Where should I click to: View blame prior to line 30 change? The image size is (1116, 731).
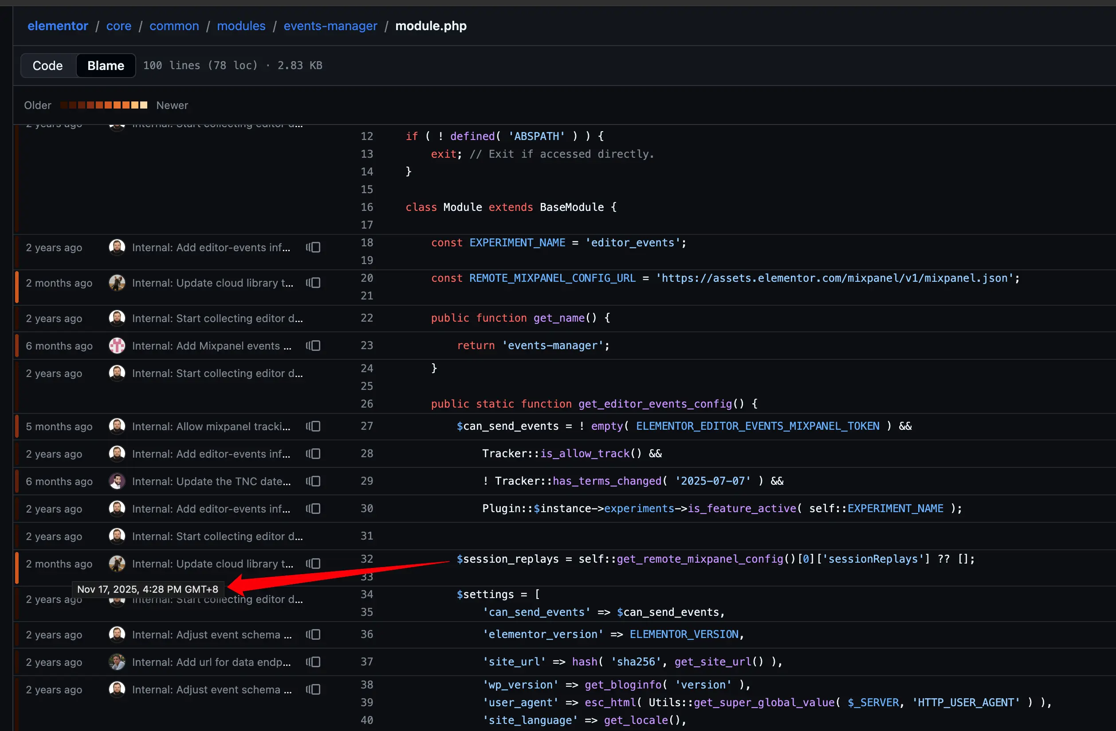313,509
